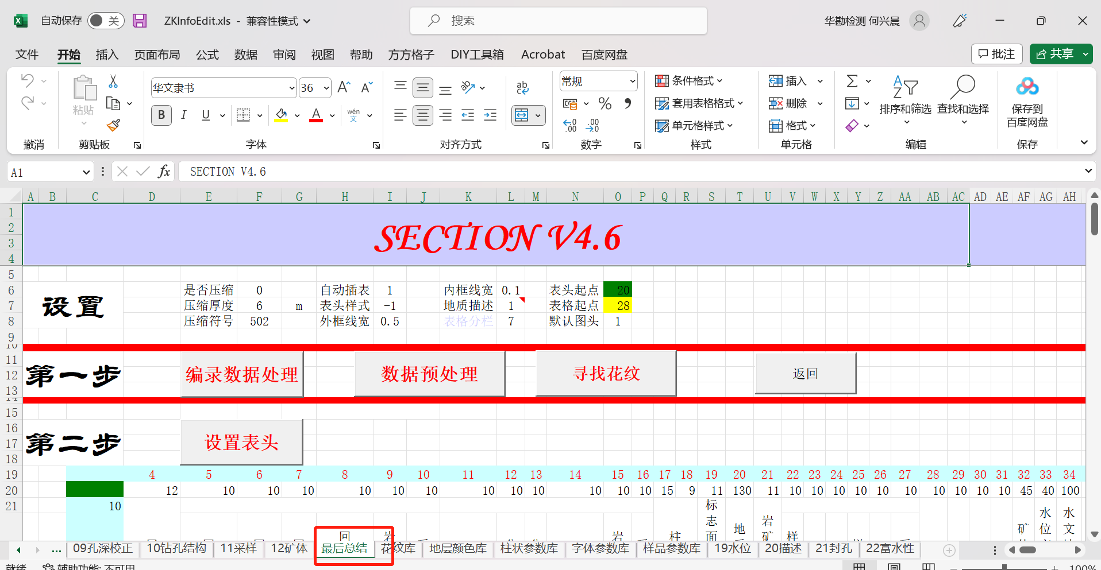Click the 返回 button
The image size is (1101, 570).
coord(806,373)
